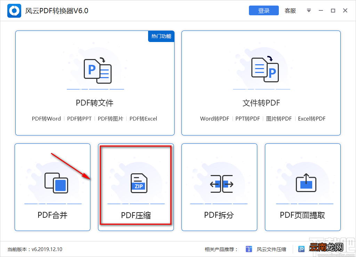Select PDF转Excel option
The image size is (356, 257).
(143, 119)
